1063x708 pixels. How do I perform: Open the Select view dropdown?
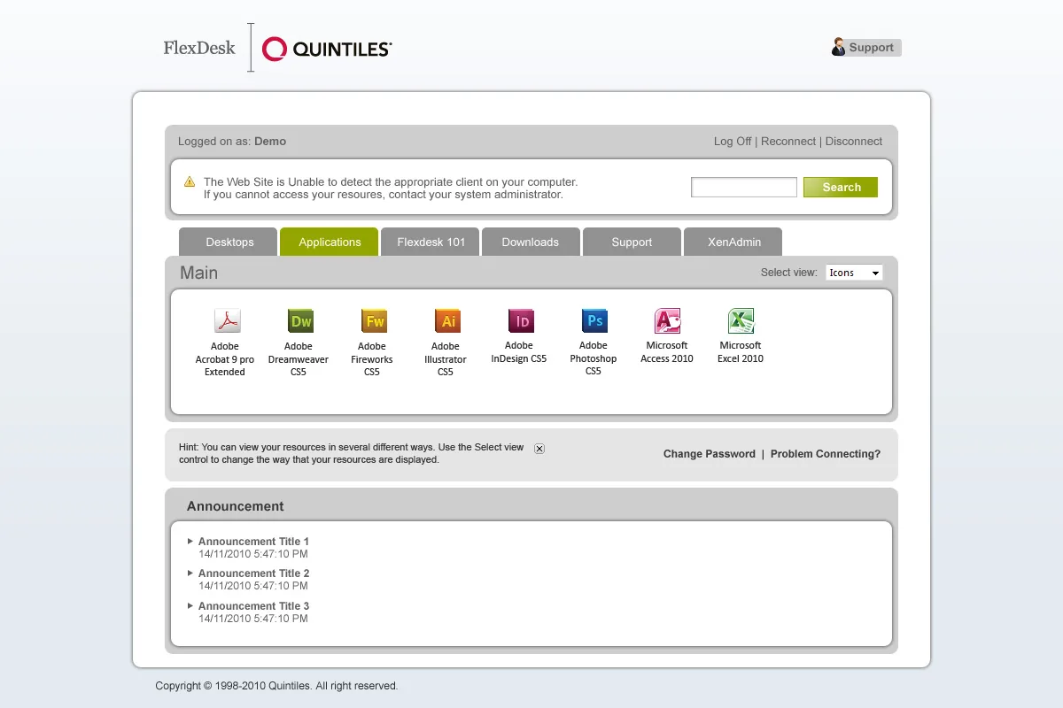tap(854, 273)
